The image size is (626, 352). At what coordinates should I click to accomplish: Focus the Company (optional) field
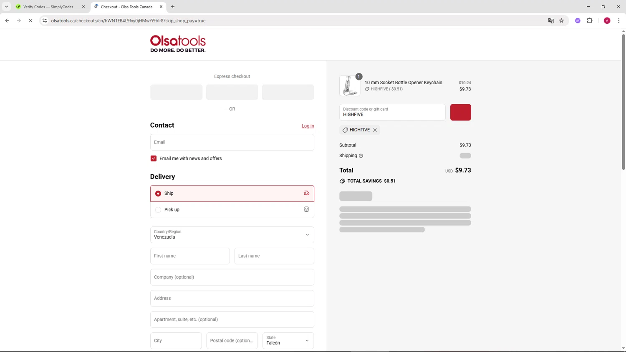click(x=232, y=277)
